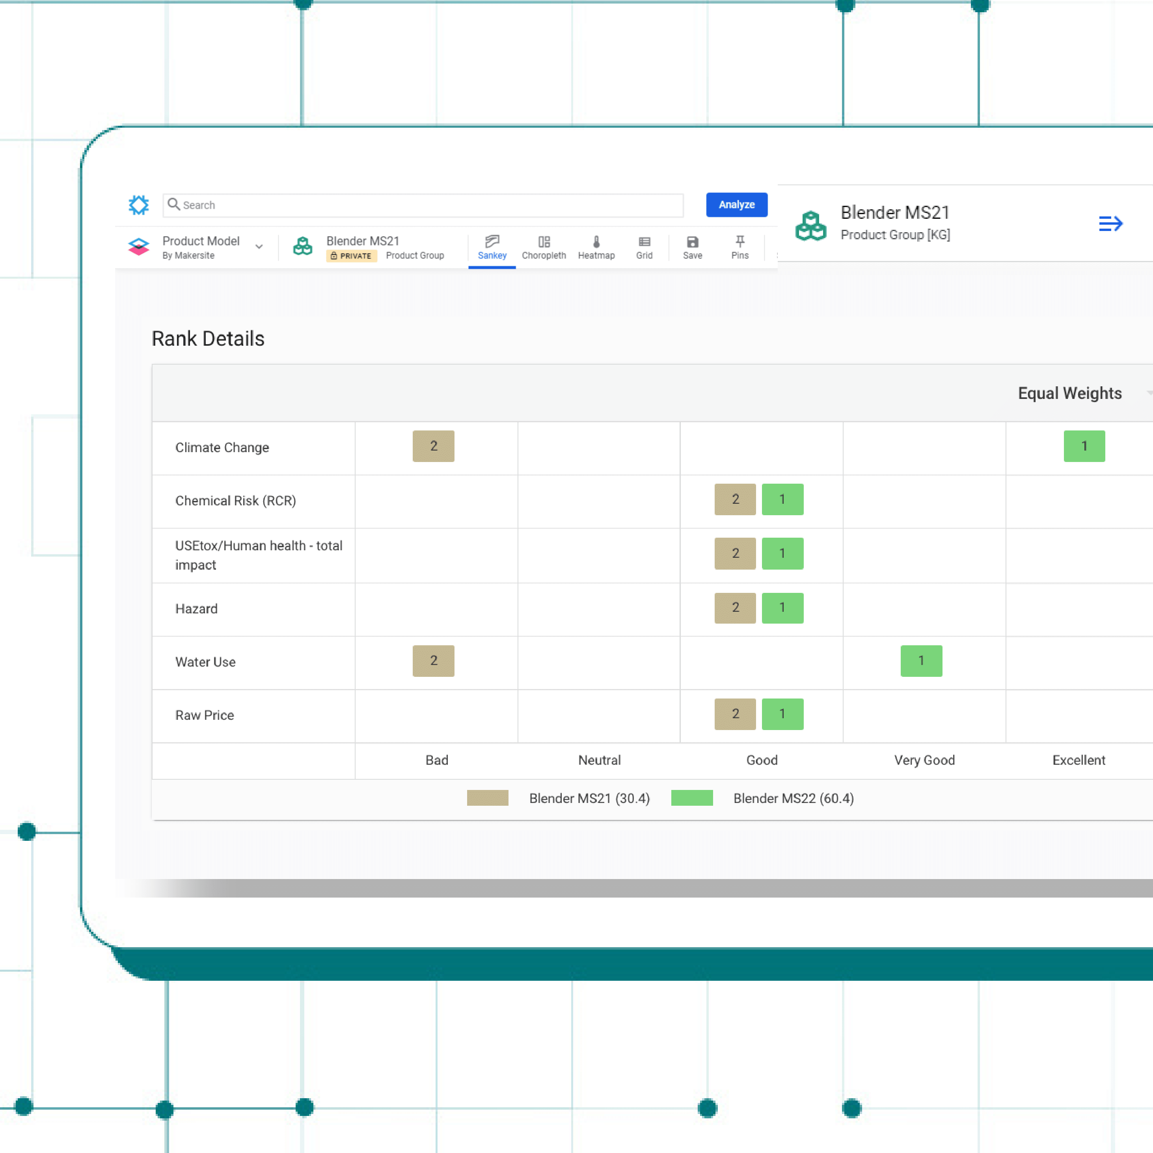This screenshot has width=1153, height=1153.
Task: Click the PRIVATE lock badge
Action: [351, 255]
